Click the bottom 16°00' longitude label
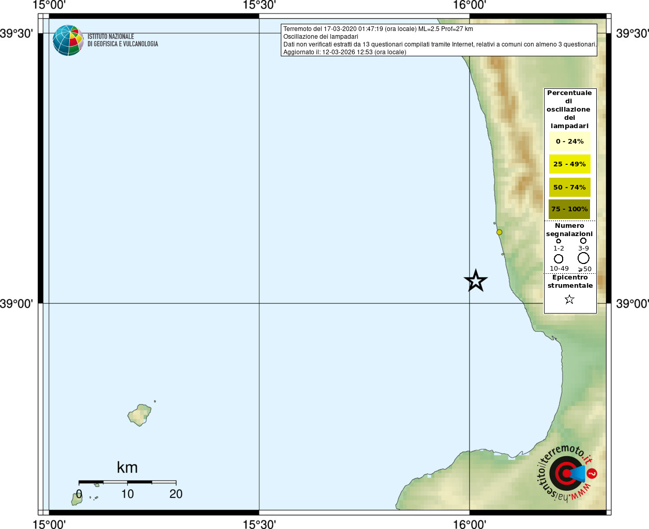This screenshot has height=529, width=649. point(470,524)
